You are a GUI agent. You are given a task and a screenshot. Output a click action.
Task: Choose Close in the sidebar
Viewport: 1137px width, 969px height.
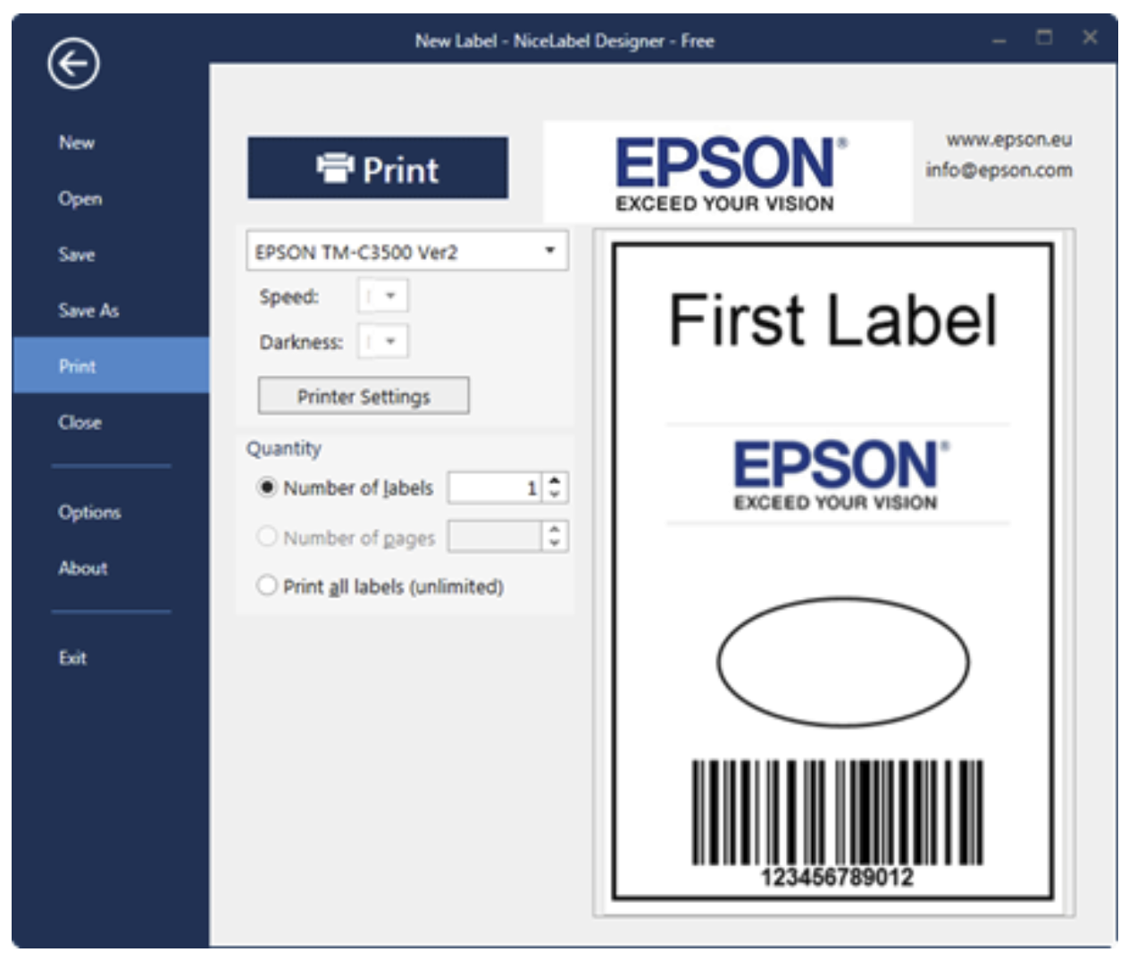(79, 422)
